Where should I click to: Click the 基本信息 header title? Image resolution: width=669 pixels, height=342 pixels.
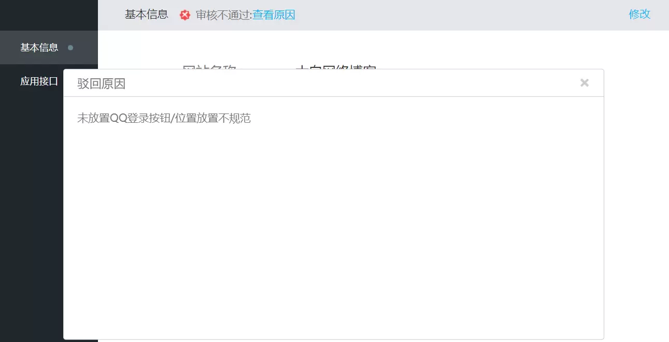(147, 15)
